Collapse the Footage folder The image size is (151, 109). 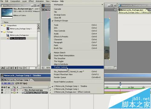click(2, 32)
